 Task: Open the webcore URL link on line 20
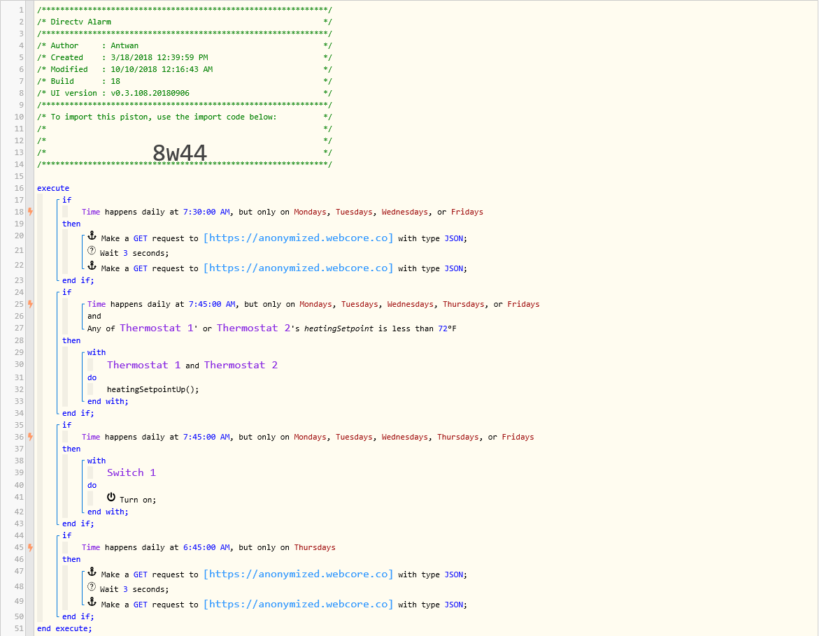coord(298,238)
